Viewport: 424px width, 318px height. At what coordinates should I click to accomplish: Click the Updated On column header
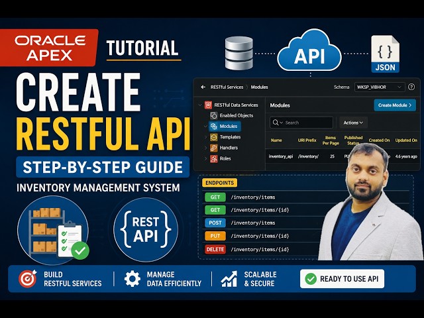tap(406, 140)
